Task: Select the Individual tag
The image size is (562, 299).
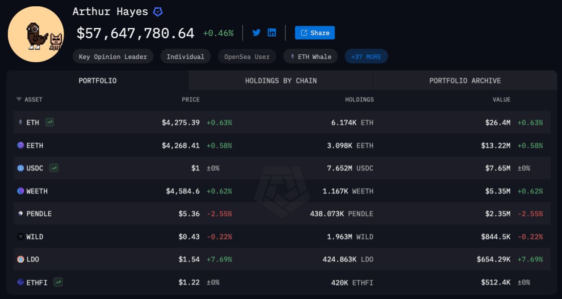Action: 185,56
